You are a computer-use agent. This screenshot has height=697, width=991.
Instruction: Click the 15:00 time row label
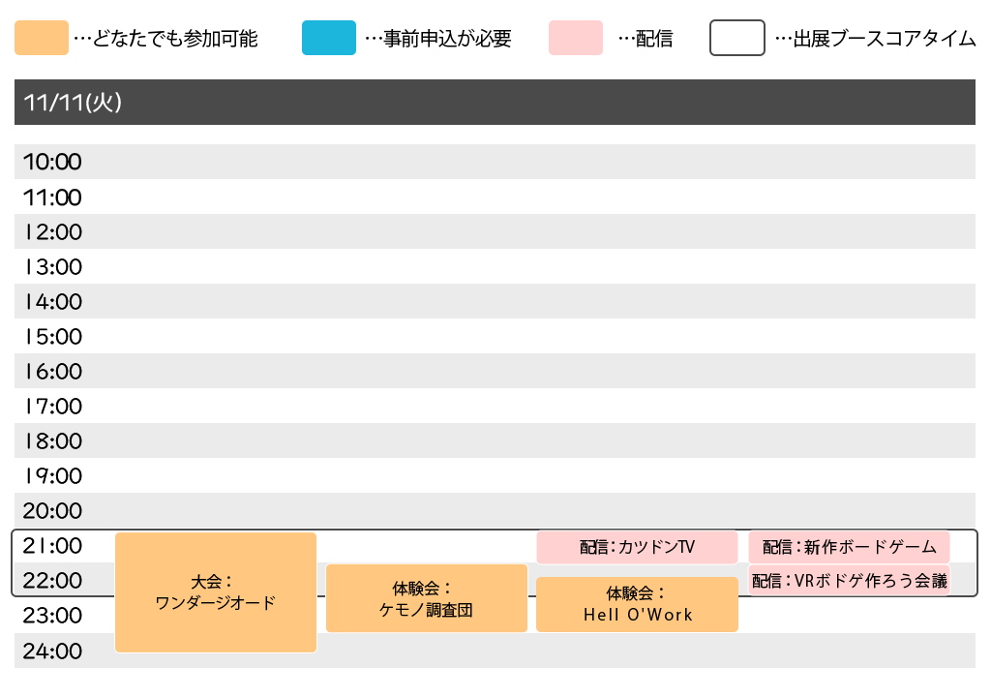pos(52,337)
